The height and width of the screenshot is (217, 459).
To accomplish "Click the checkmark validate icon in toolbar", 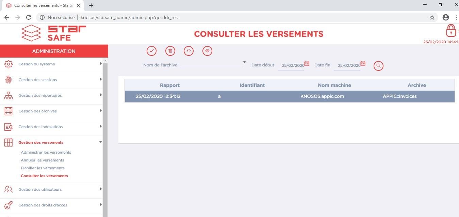I will pyautogui.click(x=151, y=51).
